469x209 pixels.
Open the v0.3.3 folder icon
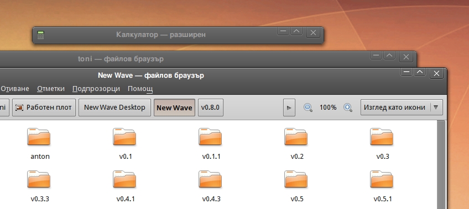click(39, 179)
